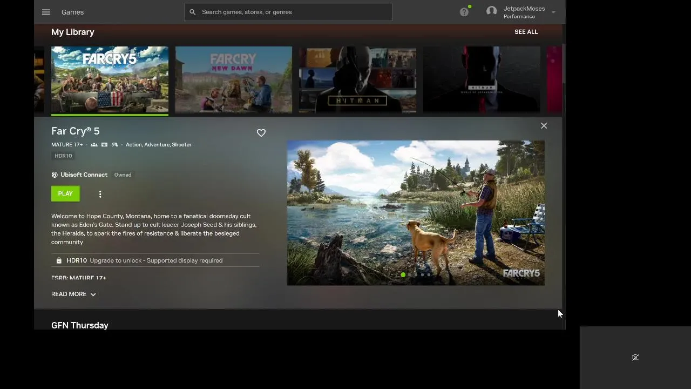Viewport: 691px width, 389px height.
Task: Click the disabled camera icon in overlay
Action: 635,357
